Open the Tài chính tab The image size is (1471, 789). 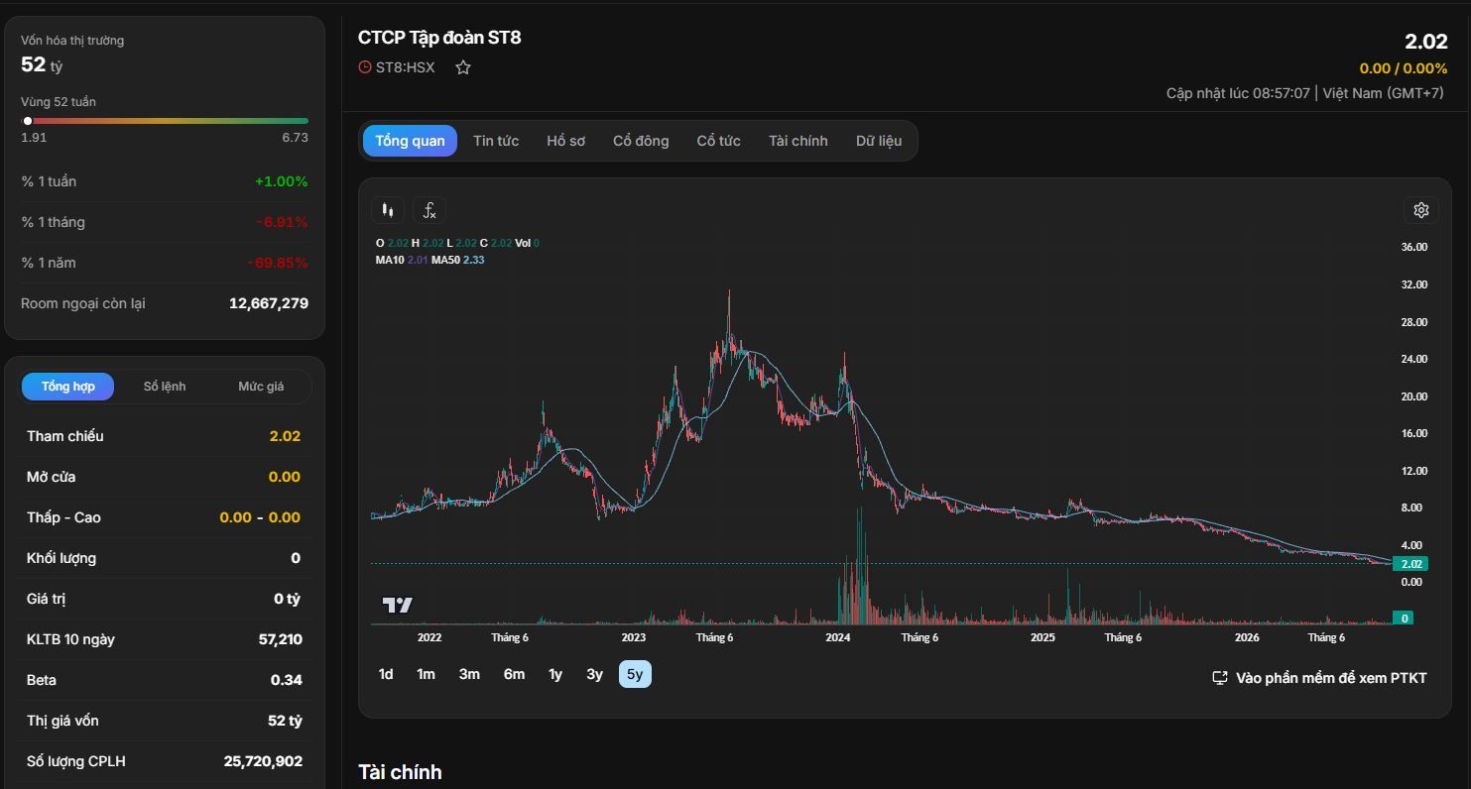pyautogui.click(x=797, y=141)
